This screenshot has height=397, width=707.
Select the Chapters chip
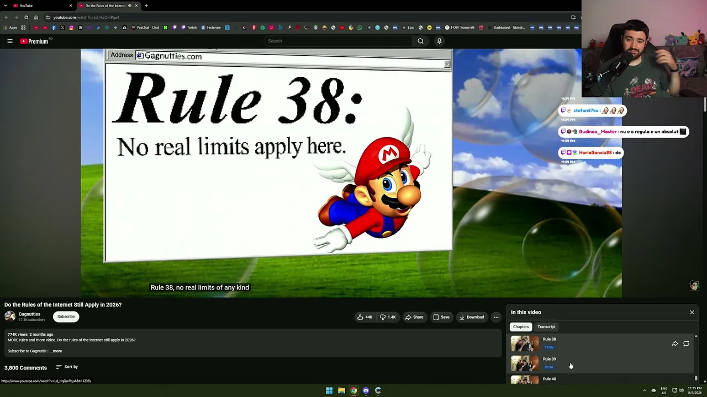[x=521, y=327]
